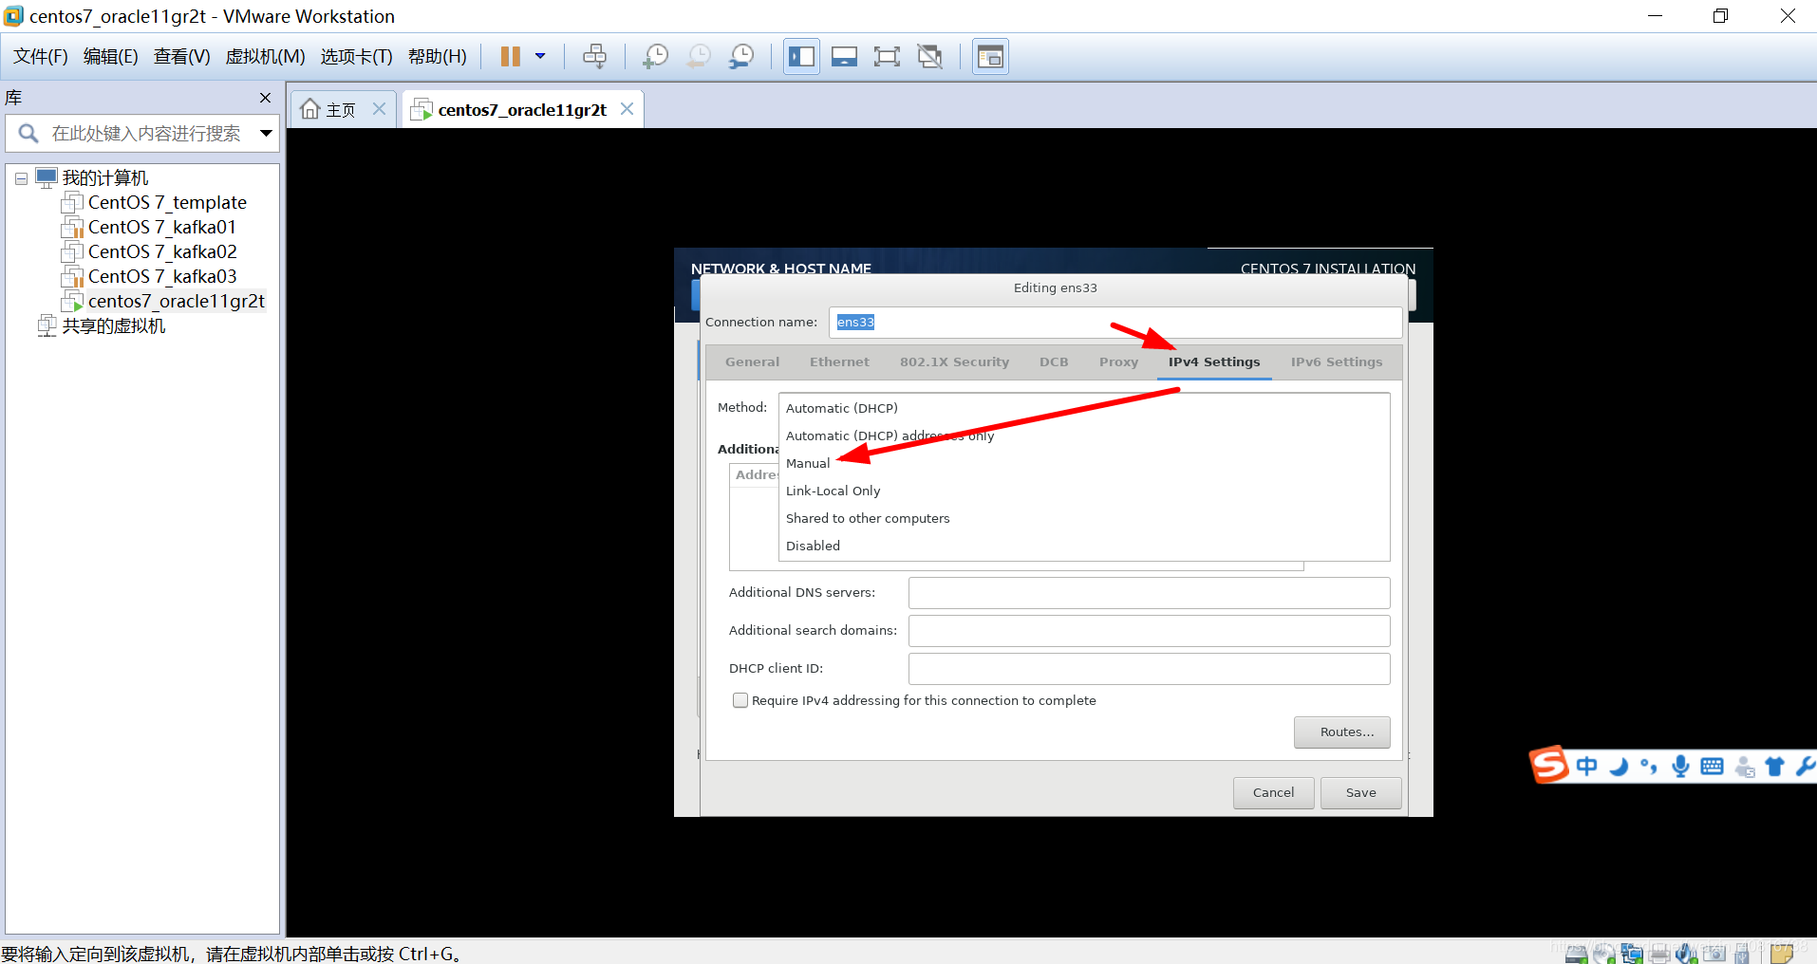Choose Automatic (DHCP) addresses only option

tap(1084, 436)
